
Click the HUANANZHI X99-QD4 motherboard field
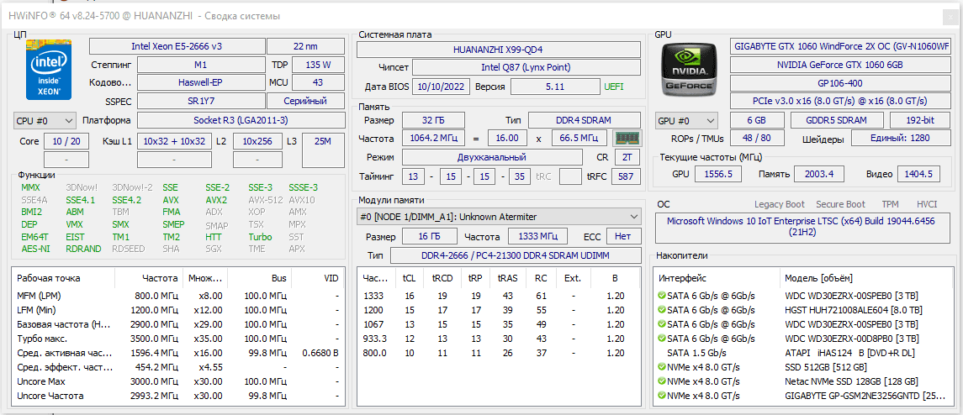pyautogui.click(x=498, y=50)
